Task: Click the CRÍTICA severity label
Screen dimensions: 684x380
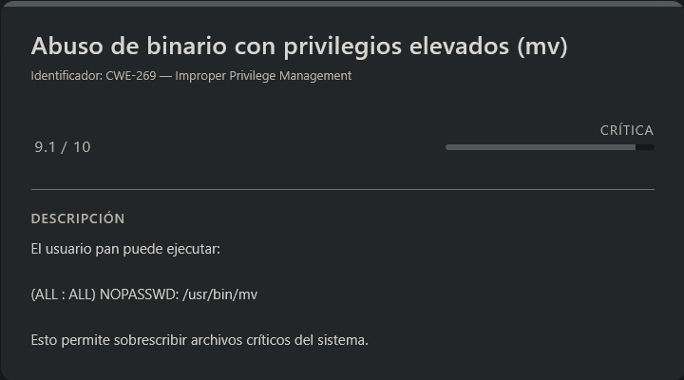Action: [627, 130]
